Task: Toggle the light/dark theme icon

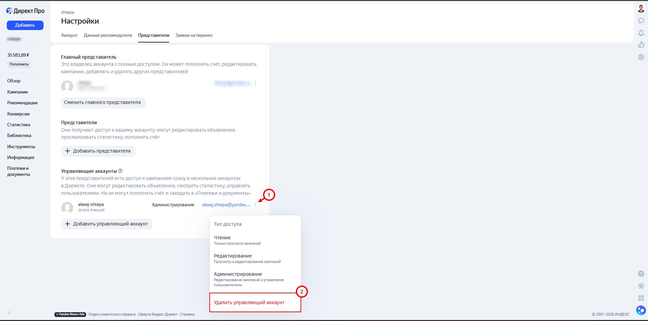Action: tap(641, 286)
